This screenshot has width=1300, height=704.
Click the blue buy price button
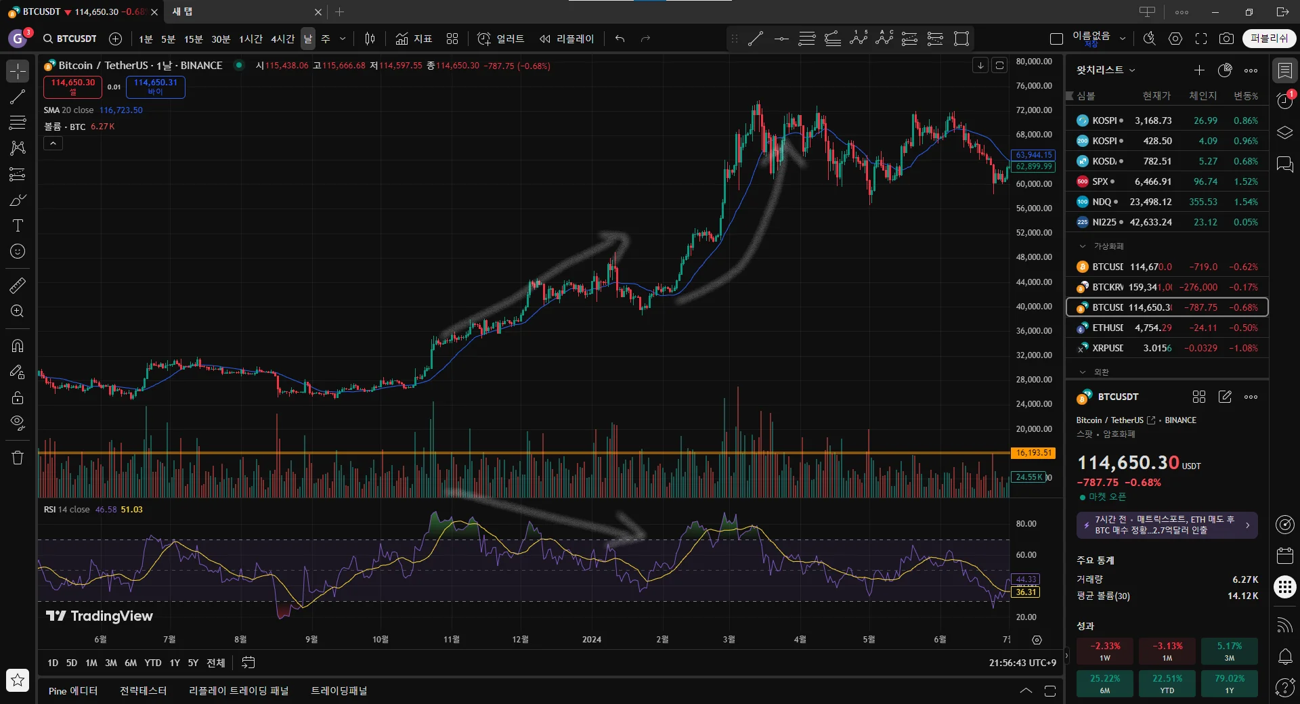coord(155,87)
